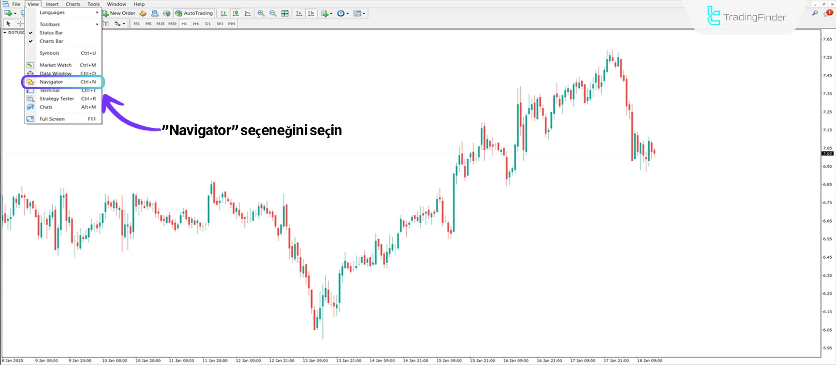Click the Market Watch menu icon
Screen dimensions: 836x365
click(x=30, y=65)
